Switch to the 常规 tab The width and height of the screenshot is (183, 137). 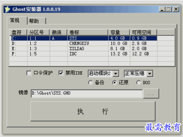click(x=17, y=21)
